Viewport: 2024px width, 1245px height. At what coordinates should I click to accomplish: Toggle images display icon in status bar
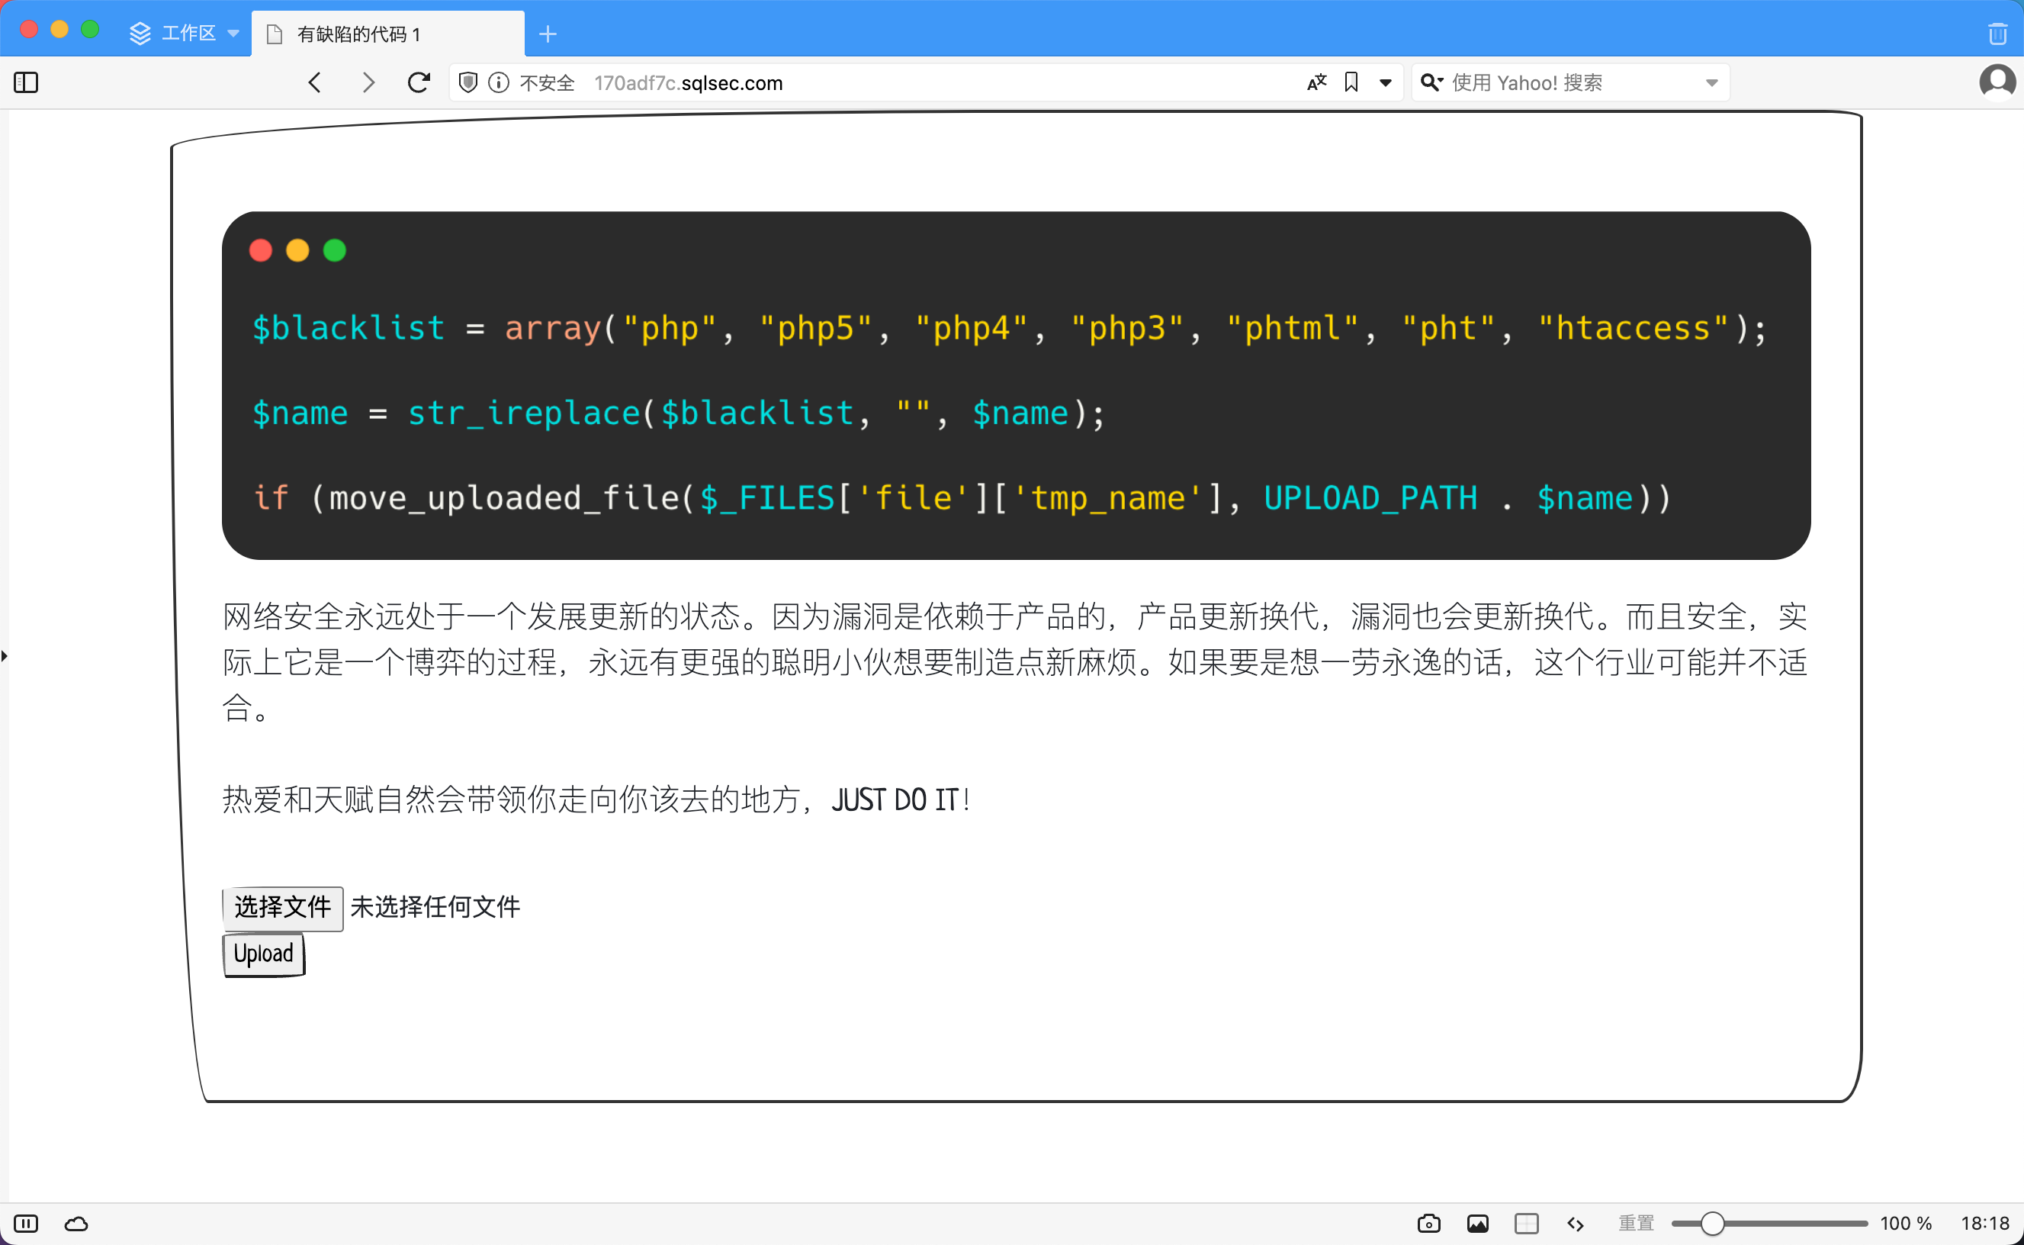[x=1477, y=1223]
